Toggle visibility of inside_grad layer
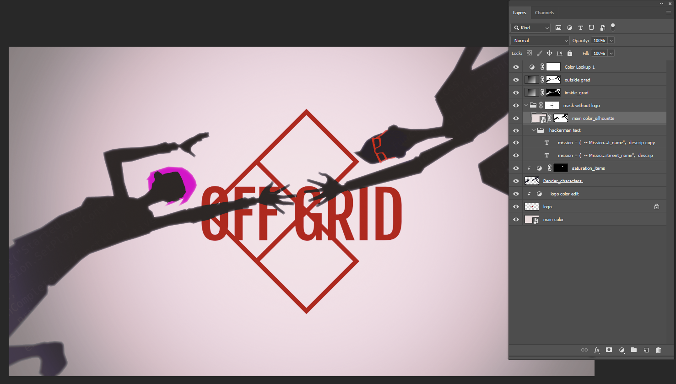The image size is (676, 384). tap(516, 92)
